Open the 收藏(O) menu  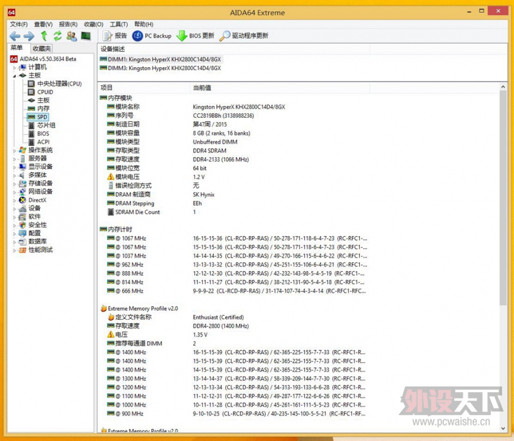pos(93,24)
